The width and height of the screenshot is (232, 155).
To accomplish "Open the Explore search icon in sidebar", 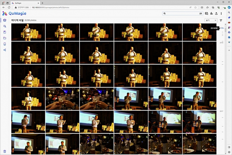I will 5,26.
